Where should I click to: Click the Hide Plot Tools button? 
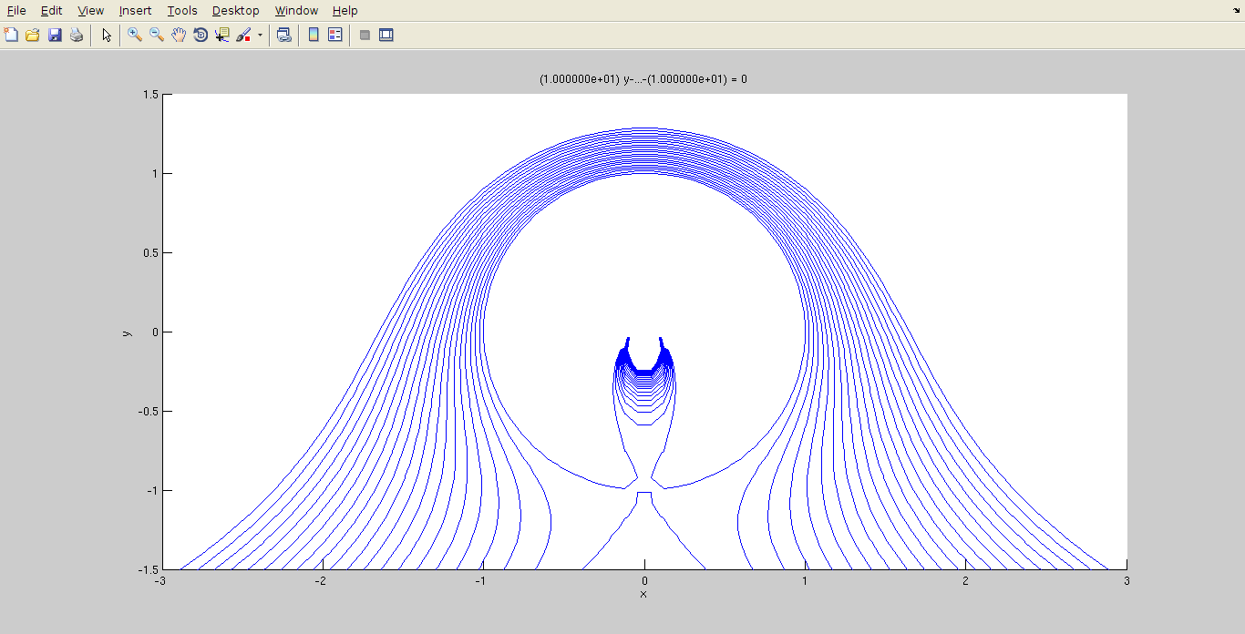coord(365,36)
